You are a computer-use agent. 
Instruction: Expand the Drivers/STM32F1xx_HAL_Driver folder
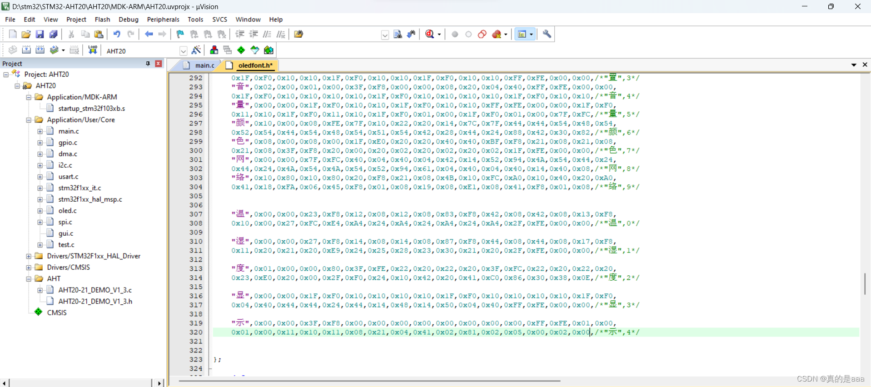pos(29,256)
